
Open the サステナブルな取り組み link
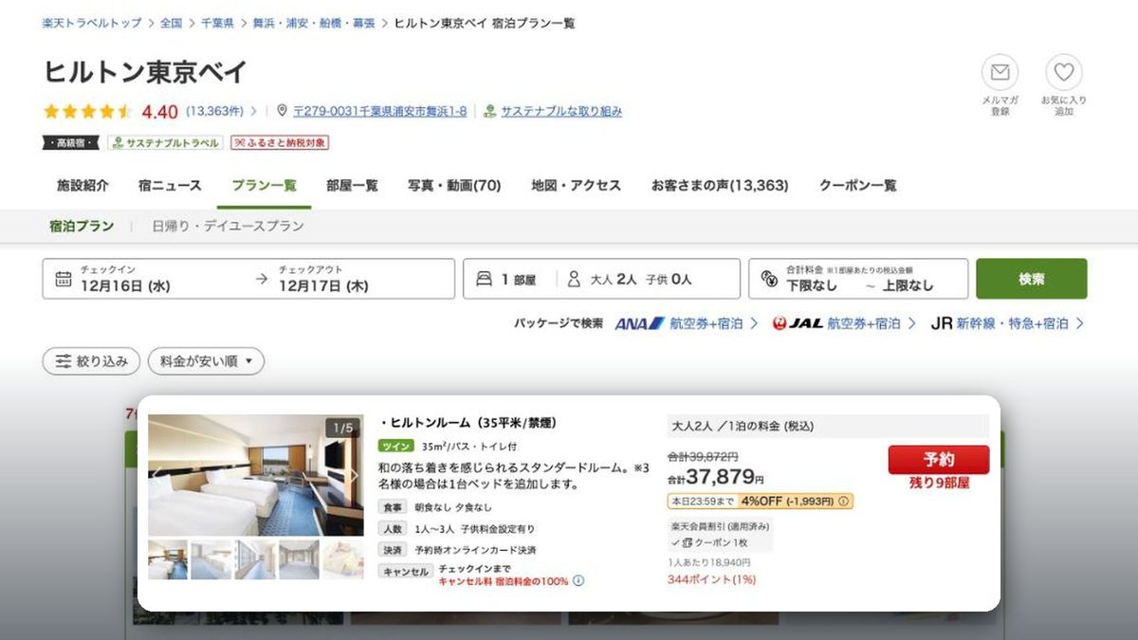click(x=561, y=111)
